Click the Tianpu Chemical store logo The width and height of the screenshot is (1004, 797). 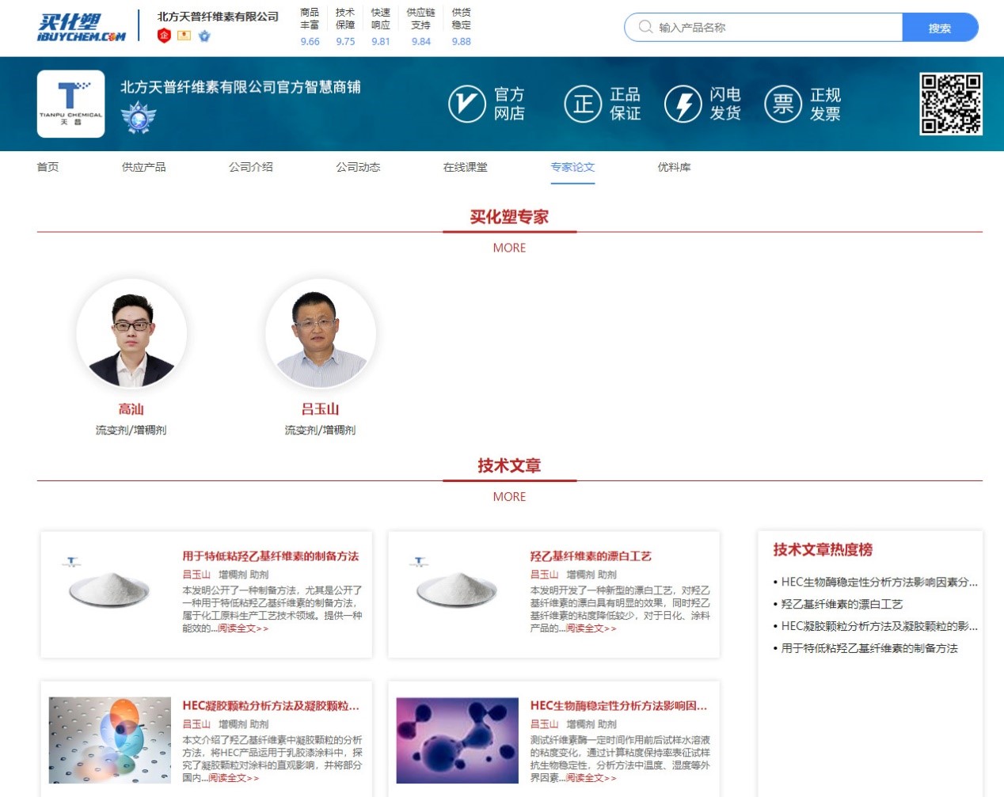(70, 104)
